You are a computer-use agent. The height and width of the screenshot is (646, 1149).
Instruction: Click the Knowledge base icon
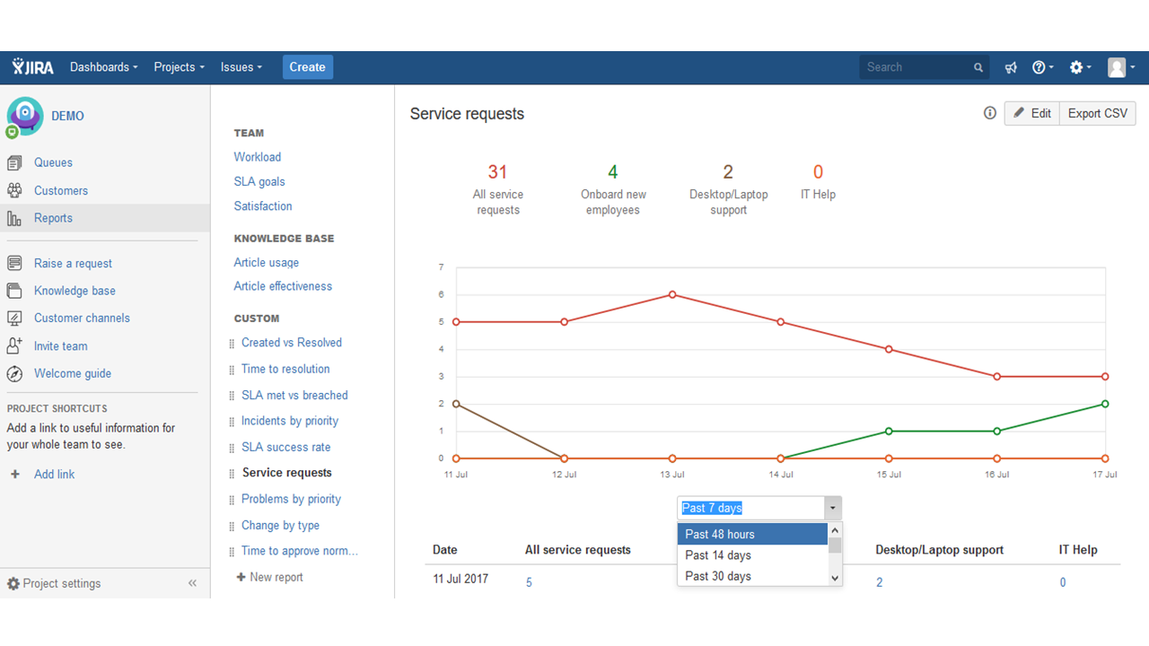(14, 291)
